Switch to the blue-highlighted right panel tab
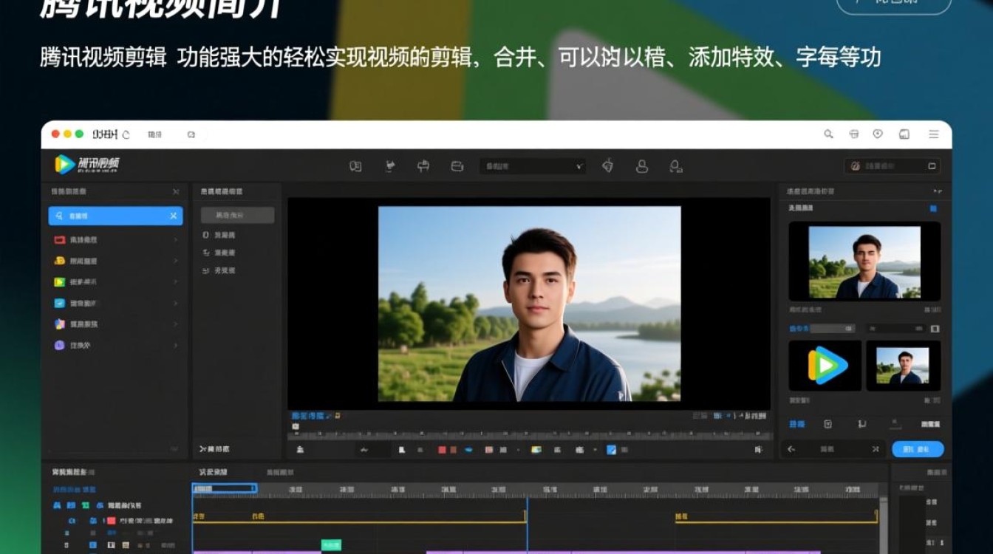 click(796, 424)
